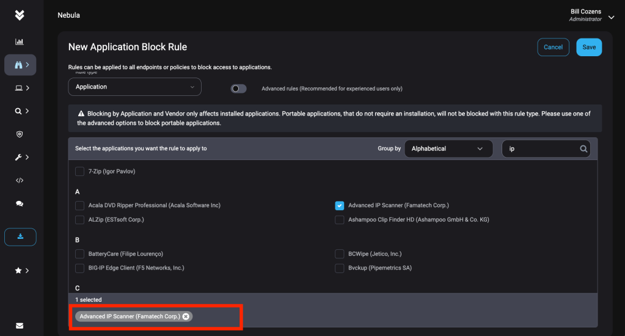This screenshot has height=336, width=625.
Task: Open the code brackets integrations icon
Action: (x=20, y=180)
